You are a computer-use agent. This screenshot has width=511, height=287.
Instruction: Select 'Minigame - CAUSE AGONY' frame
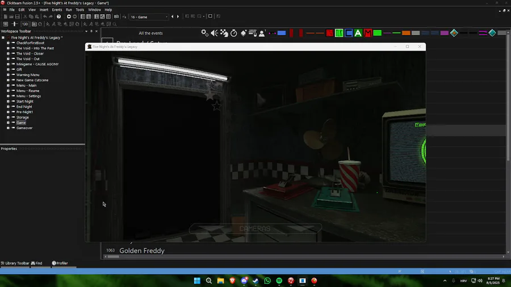click(37, 65)
